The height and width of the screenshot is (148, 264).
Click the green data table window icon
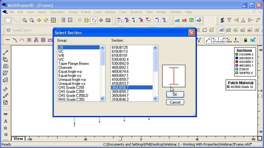191,20
